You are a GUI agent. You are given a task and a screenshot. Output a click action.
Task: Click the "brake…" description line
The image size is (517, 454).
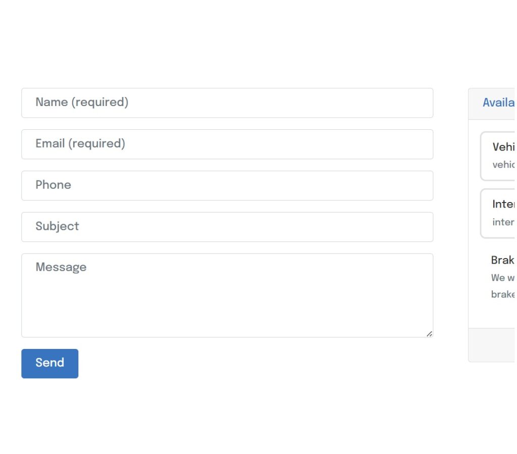point(503,294)
